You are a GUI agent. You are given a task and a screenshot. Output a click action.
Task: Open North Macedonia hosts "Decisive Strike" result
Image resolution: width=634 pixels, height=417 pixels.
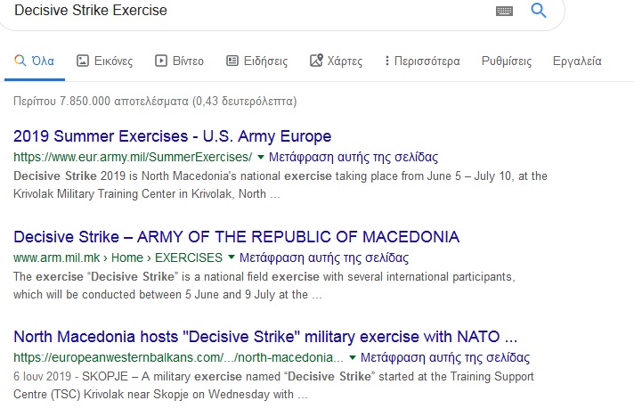(x=265, y=338)
